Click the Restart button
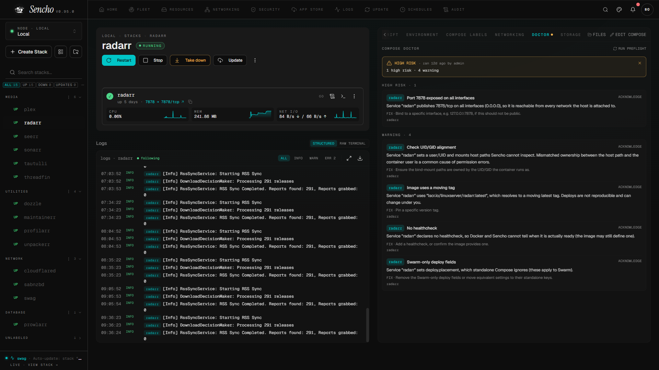Viewport: 659px width, 370px height. click(119, 60)
